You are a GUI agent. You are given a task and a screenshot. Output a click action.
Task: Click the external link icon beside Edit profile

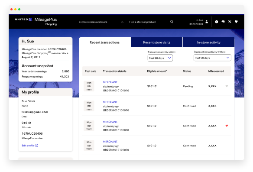37,146
